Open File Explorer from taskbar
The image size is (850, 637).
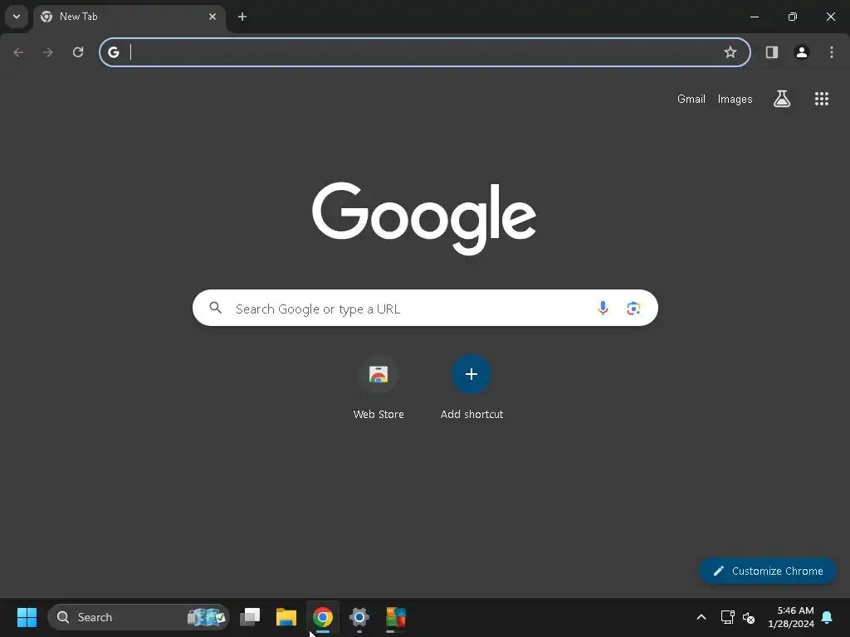click(x=286, y=617)
